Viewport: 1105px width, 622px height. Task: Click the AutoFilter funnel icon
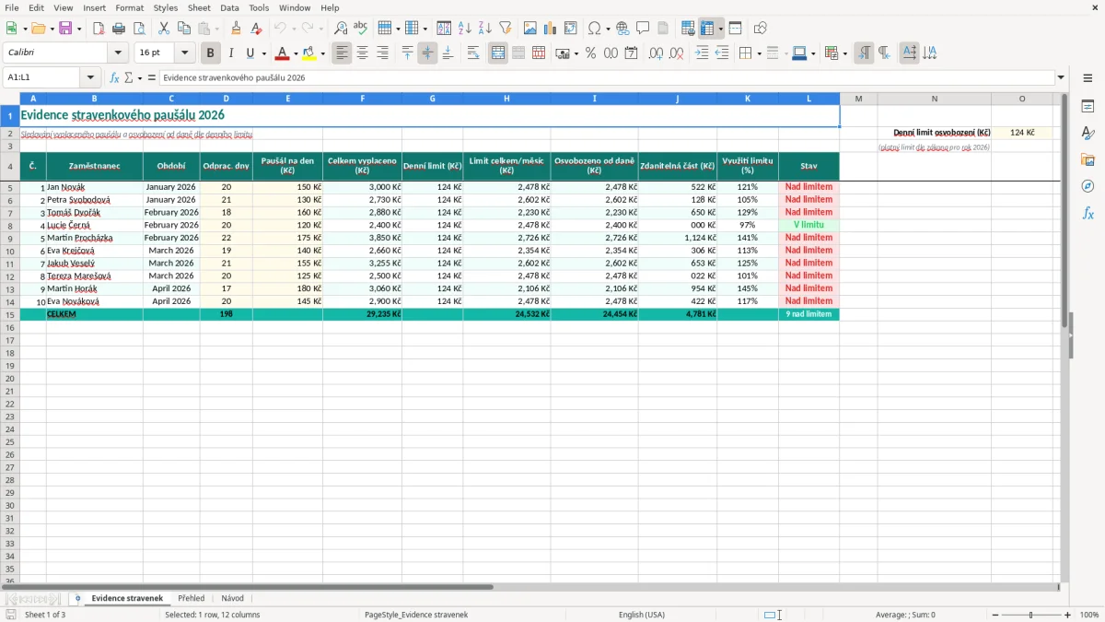click(506, 29)
